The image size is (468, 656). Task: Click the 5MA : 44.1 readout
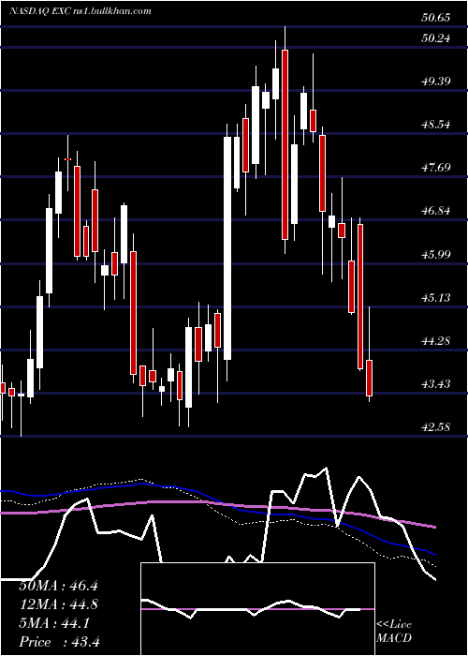pos(54,623)
